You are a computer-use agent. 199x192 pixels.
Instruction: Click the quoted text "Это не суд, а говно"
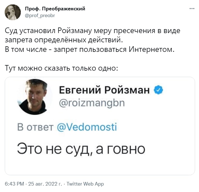(81, 148)
